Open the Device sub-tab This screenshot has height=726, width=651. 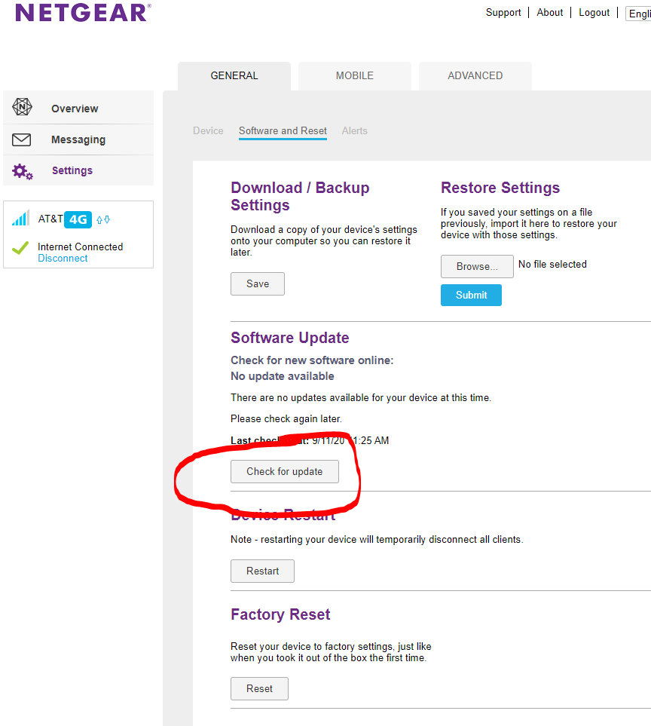coord(208,130)
